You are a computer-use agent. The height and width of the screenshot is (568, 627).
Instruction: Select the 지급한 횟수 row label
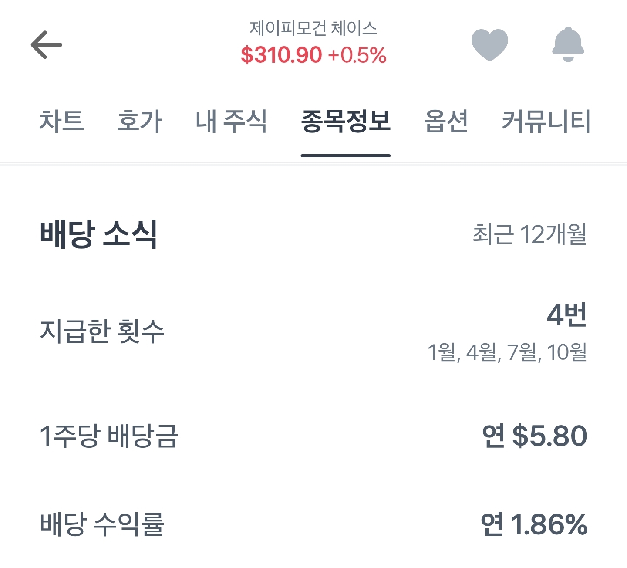[x=102, y=331]
